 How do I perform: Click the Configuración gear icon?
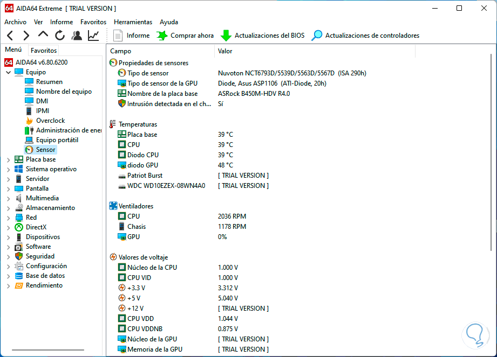[19, 266]
